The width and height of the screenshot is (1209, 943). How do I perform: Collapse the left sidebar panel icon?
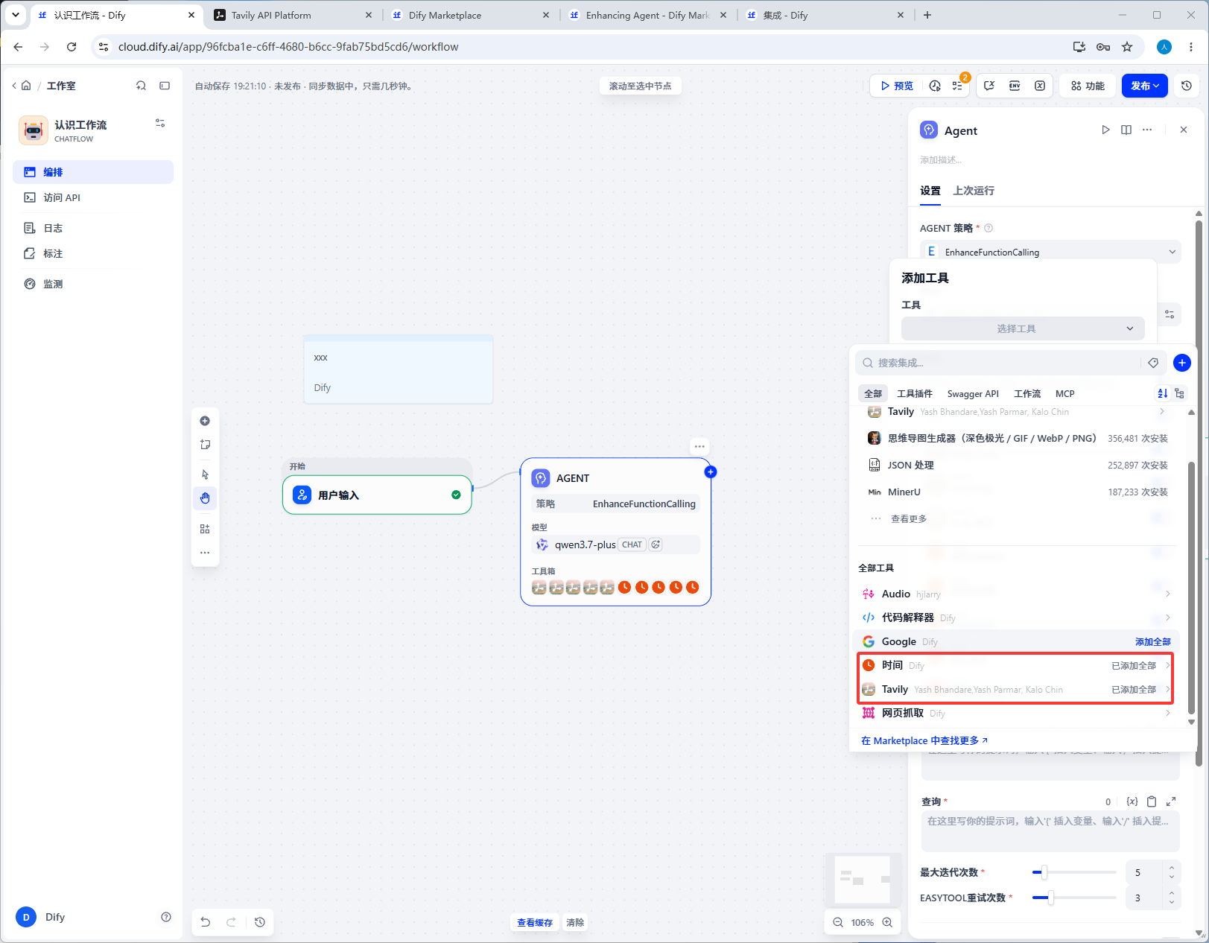coord(165,86)
